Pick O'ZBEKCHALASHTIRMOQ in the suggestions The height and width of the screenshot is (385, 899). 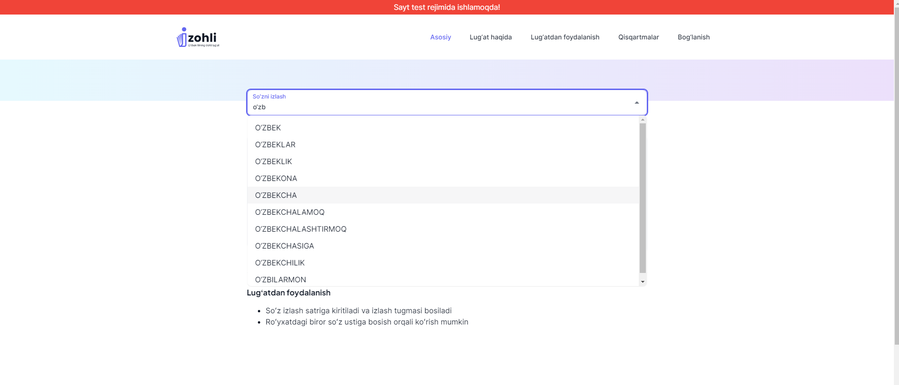(x=301, y=229)
